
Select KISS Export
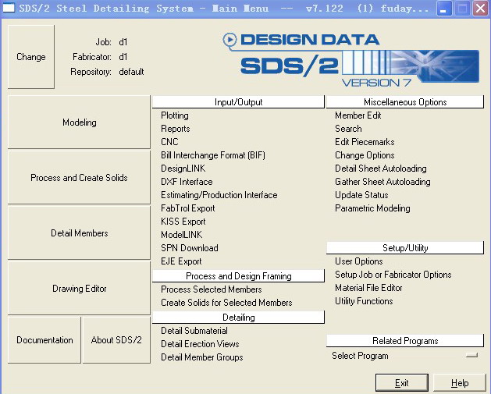pos(183,222)
